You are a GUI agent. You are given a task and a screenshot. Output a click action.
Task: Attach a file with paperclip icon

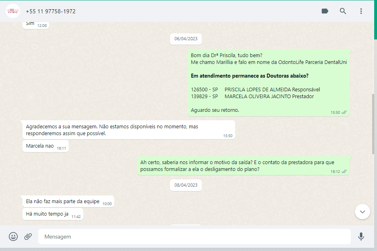click(28, 237)
